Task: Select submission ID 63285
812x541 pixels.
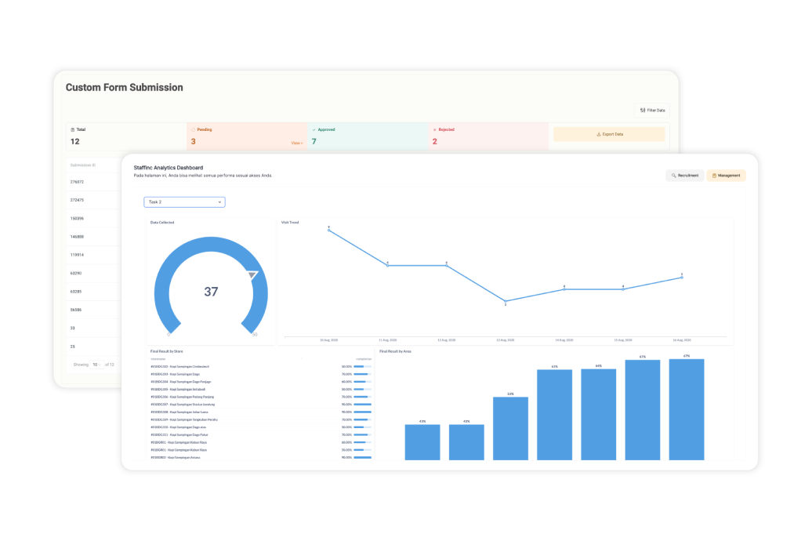Action: pos(76,292)
